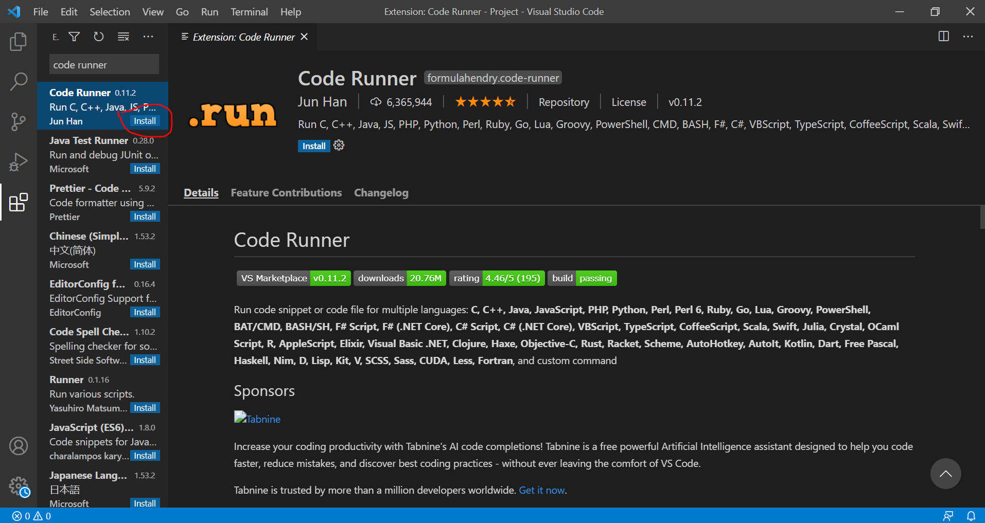Open the Repository link
Viewport: 985px width, 523px height.
click(564, 102)
